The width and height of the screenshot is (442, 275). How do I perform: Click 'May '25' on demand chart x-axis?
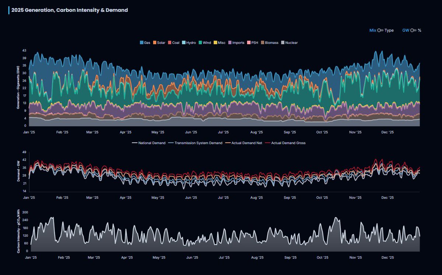[x=158, y=198]
